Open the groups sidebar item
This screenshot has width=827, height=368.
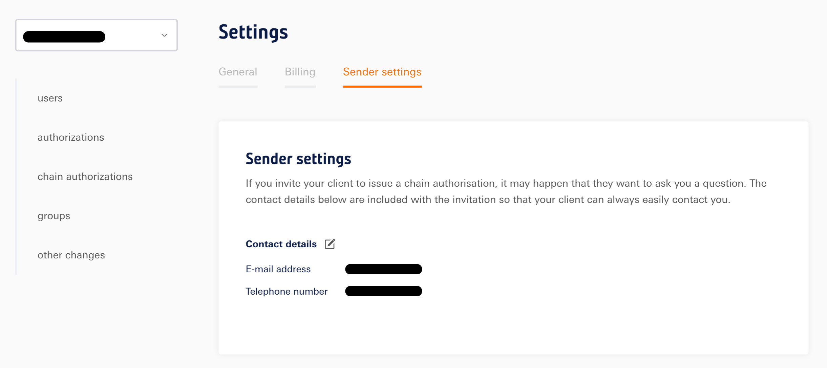click(54, 216)
